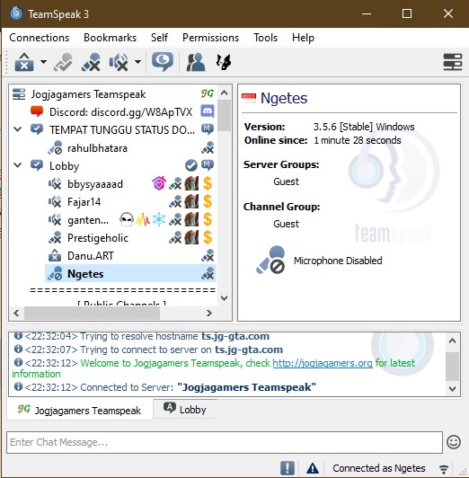Image resolution: width=469 pixels, height=478 pixels.
Task: Click the wolf-head addon toolbar icon
Action: [x=224, y=62]
